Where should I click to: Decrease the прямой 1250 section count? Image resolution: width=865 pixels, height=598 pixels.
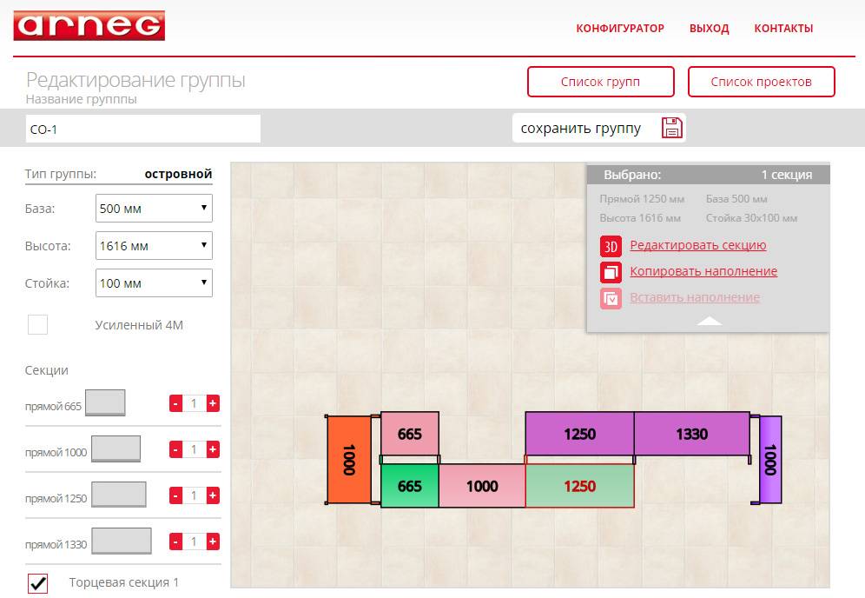(x=175, y=495)
